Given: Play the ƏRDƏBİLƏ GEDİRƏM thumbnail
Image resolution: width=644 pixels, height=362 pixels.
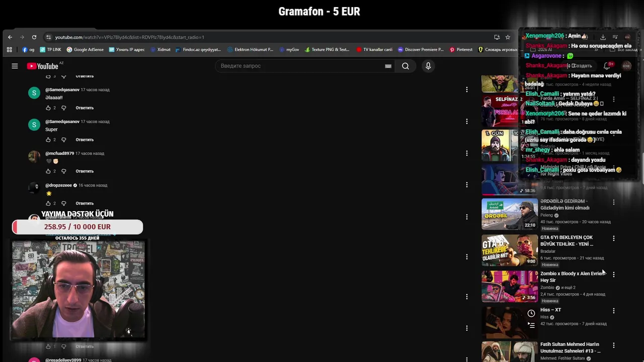Looking at the screenshot, I should tap(510, 214).
